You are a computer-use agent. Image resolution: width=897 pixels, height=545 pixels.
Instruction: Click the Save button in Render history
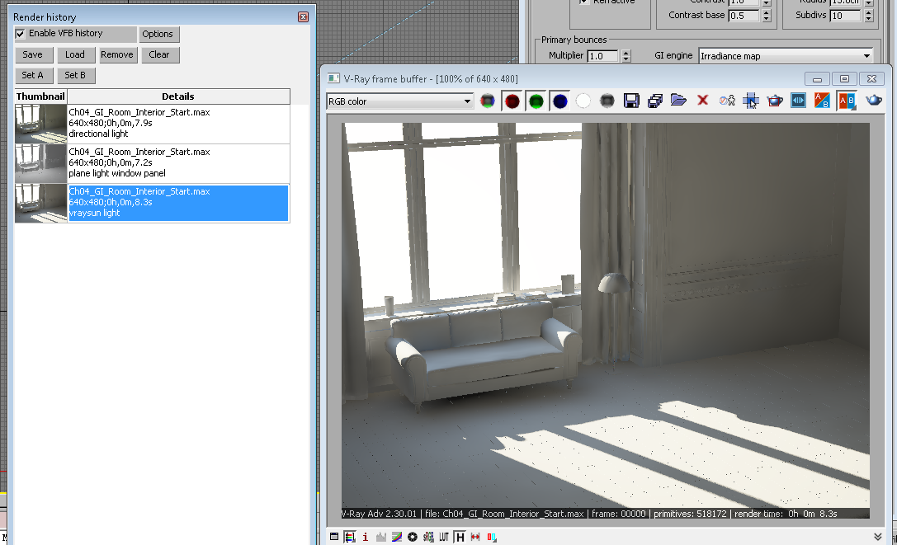[x=33, y=54]
